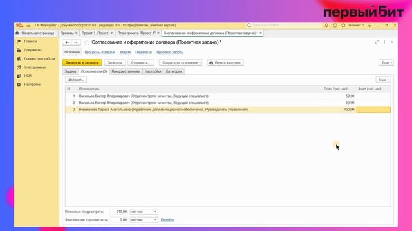Open the Основное section link
Screen dimensions: 412x231
pos(72,52)
